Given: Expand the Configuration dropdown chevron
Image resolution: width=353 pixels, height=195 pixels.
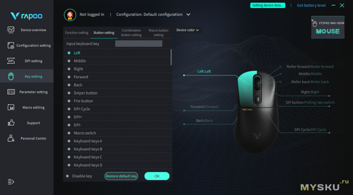Looking at the screenshot, I should click(x=188, y=15).
